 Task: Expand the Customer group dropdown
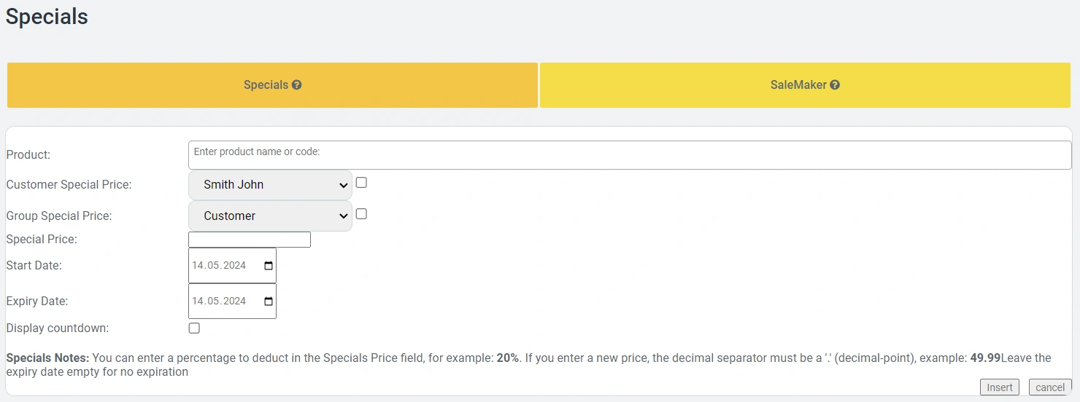[x=270, y=216]
